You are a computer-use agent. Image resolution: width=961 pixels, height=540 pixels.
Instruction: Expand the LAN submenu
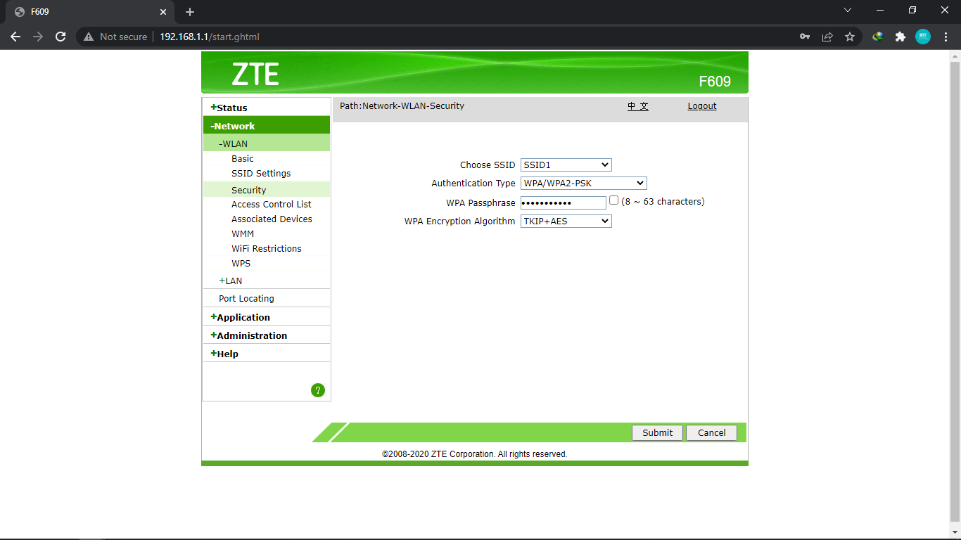231,281
